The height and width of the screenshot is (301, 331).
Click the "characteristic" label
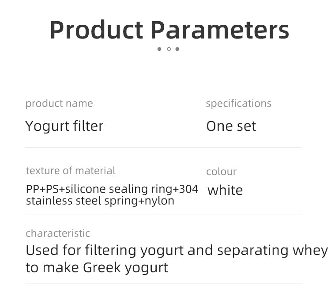(x=58, y=233)
